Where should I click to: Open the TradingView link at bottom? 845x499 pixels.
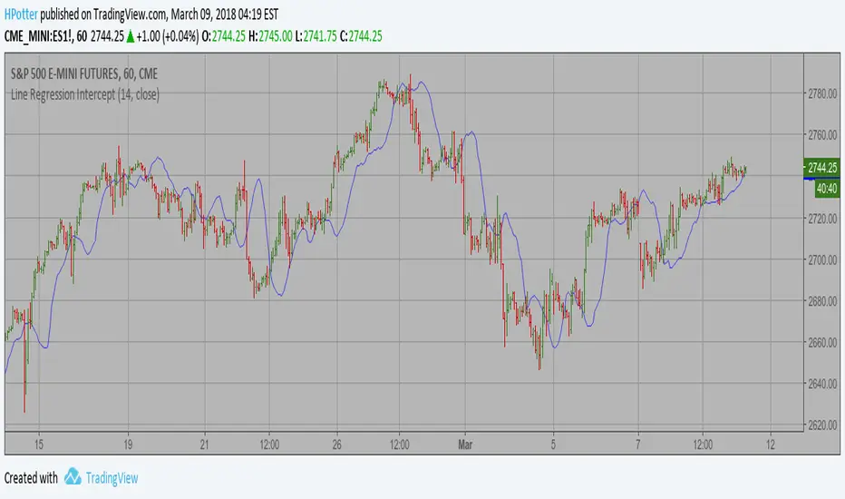[112, 478]
